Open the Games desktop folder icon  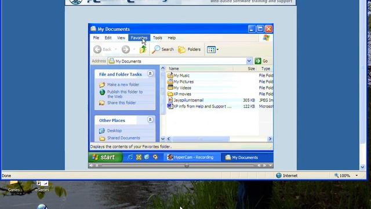[x=13, y=183]
